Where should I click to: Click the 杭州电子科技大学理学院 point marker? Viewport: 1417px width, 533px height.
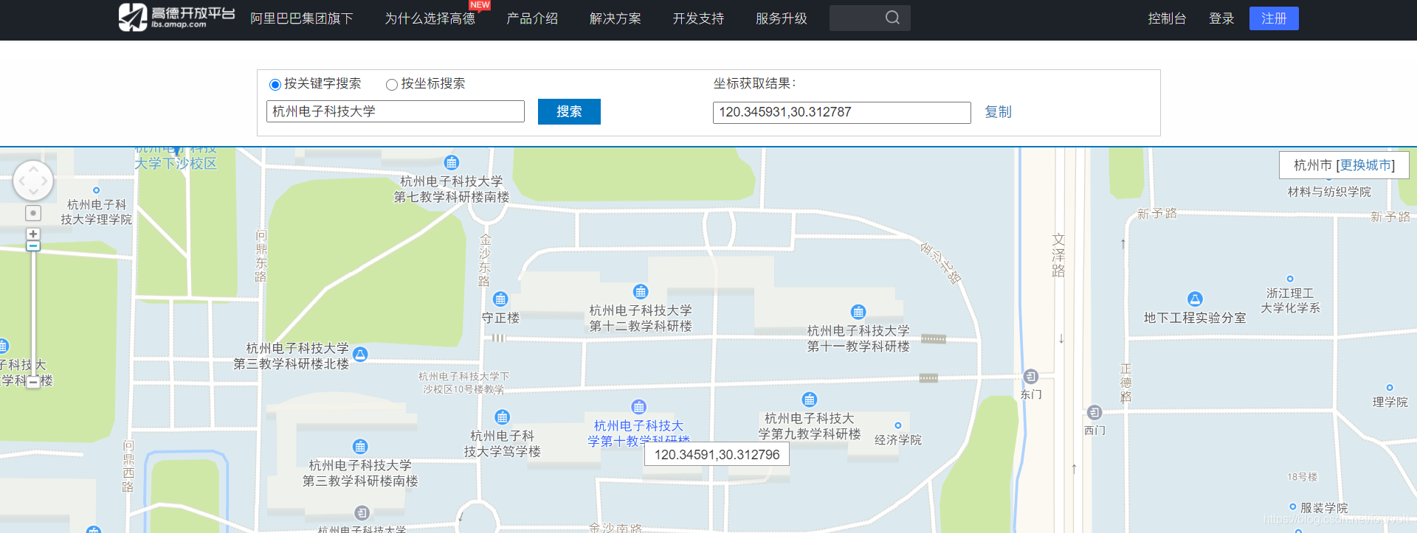[x=96, y=190]
